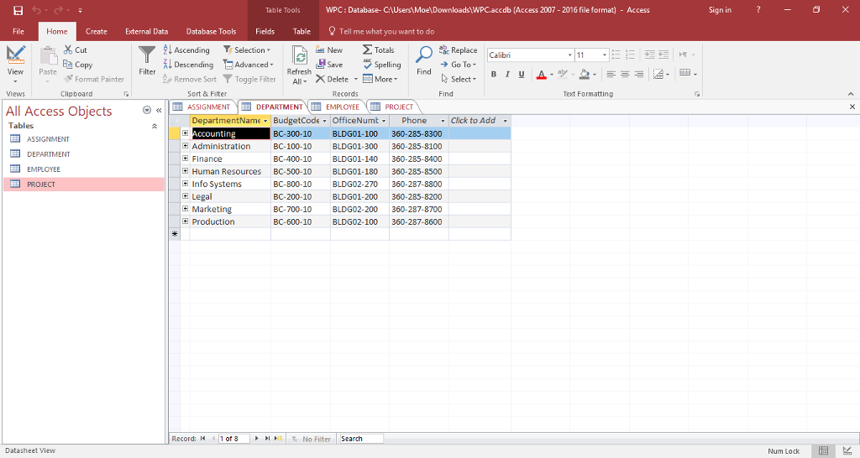Open the DepartmentName column filter dropdown
The height and width of the screenshot is (458, 860).
click(266, 121)
